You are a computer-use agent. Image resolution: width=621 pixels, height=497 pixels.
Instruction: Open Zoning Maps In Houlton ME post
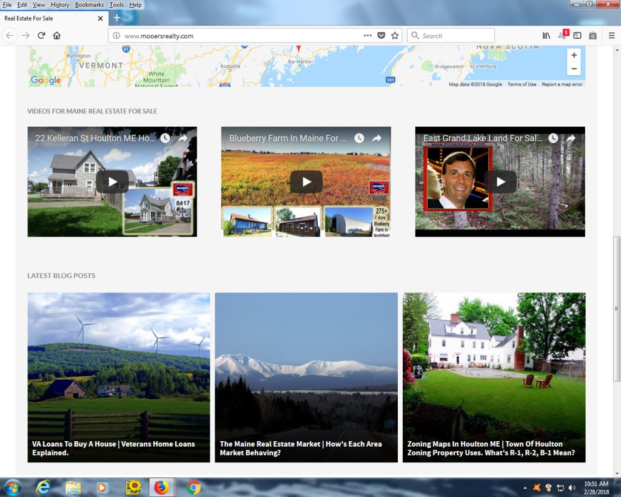coord(491,448)
